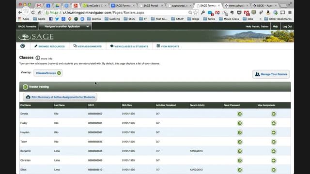This screenshot has width=310, height=174.
Task: Open View Classes & Students page
Action: 129,46
